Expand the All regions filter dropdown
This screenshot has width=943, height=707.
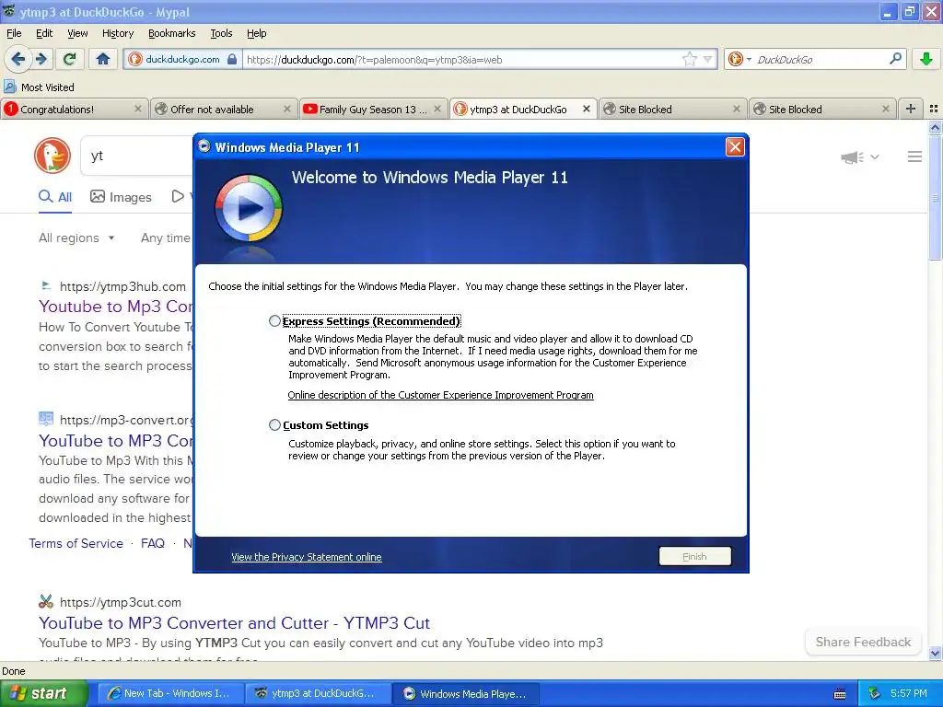click(x=76, y=238)
